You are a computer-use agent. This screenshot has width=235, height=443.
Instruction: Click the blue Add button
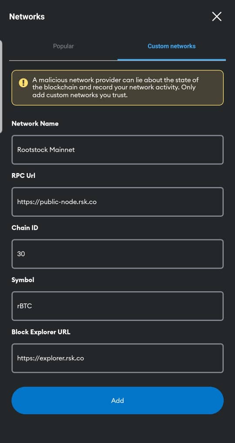(x=117, y=400)
